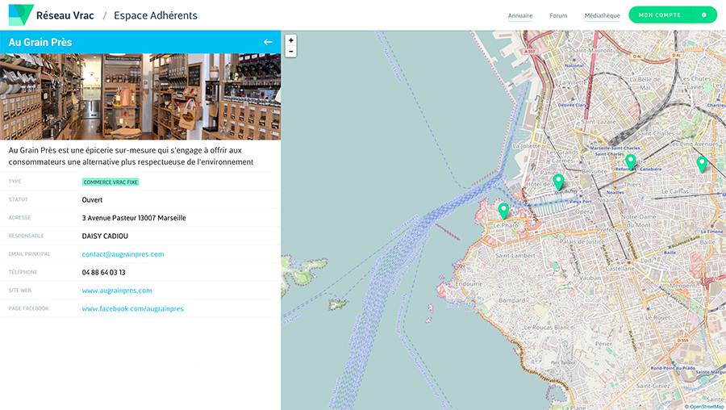The height and width of the screenshot is (410, 726).
Task: Click the Réseau Vrac logo
Action: (21, 15)
